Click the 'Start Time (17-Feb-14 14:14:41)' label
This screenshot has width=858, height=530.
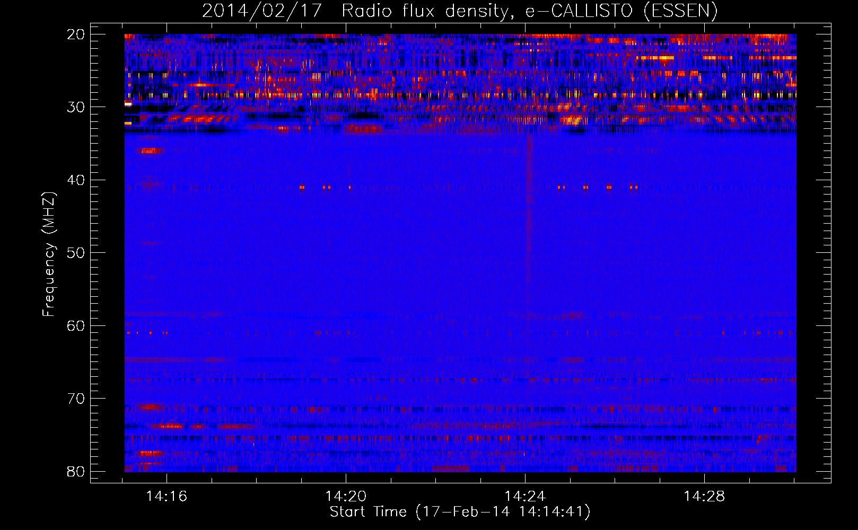[x=460, y=512]
